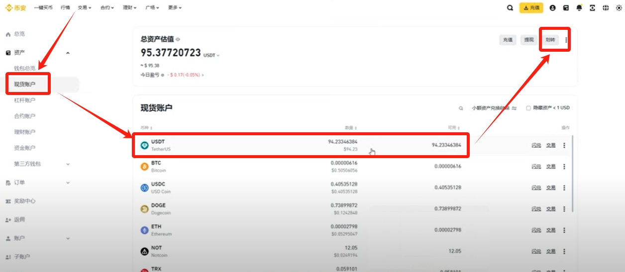The width and height of the screenshot is (625, 272).
Task: Open the three-dot menu beside 划转
Action: pyautogui.click(x=566, y=40)
